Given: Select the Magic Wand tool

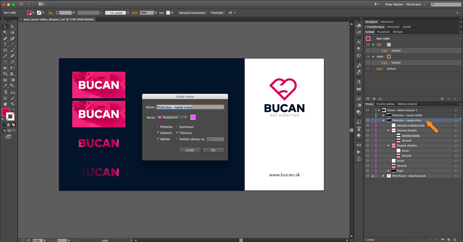Looking at the screenshot, I should tap(5, 32).
